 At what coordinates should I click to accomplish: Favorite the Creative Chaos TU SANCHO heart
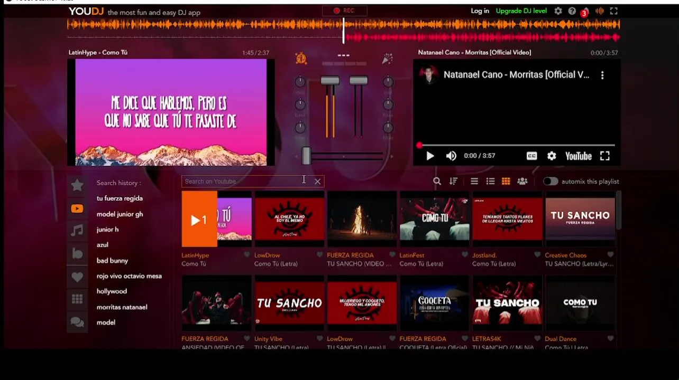[610, 255]
